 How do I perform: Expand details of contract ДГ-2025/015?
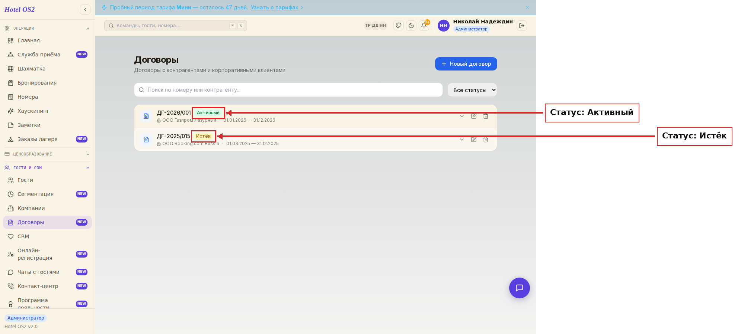(462, 140)
